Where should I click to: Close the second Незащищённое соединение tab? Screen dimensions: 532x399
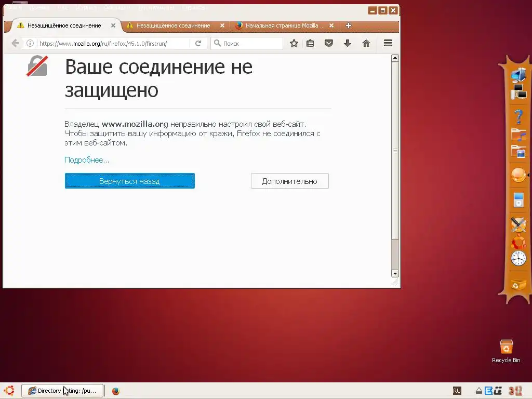pyautogui.click(x=222, y=25)
